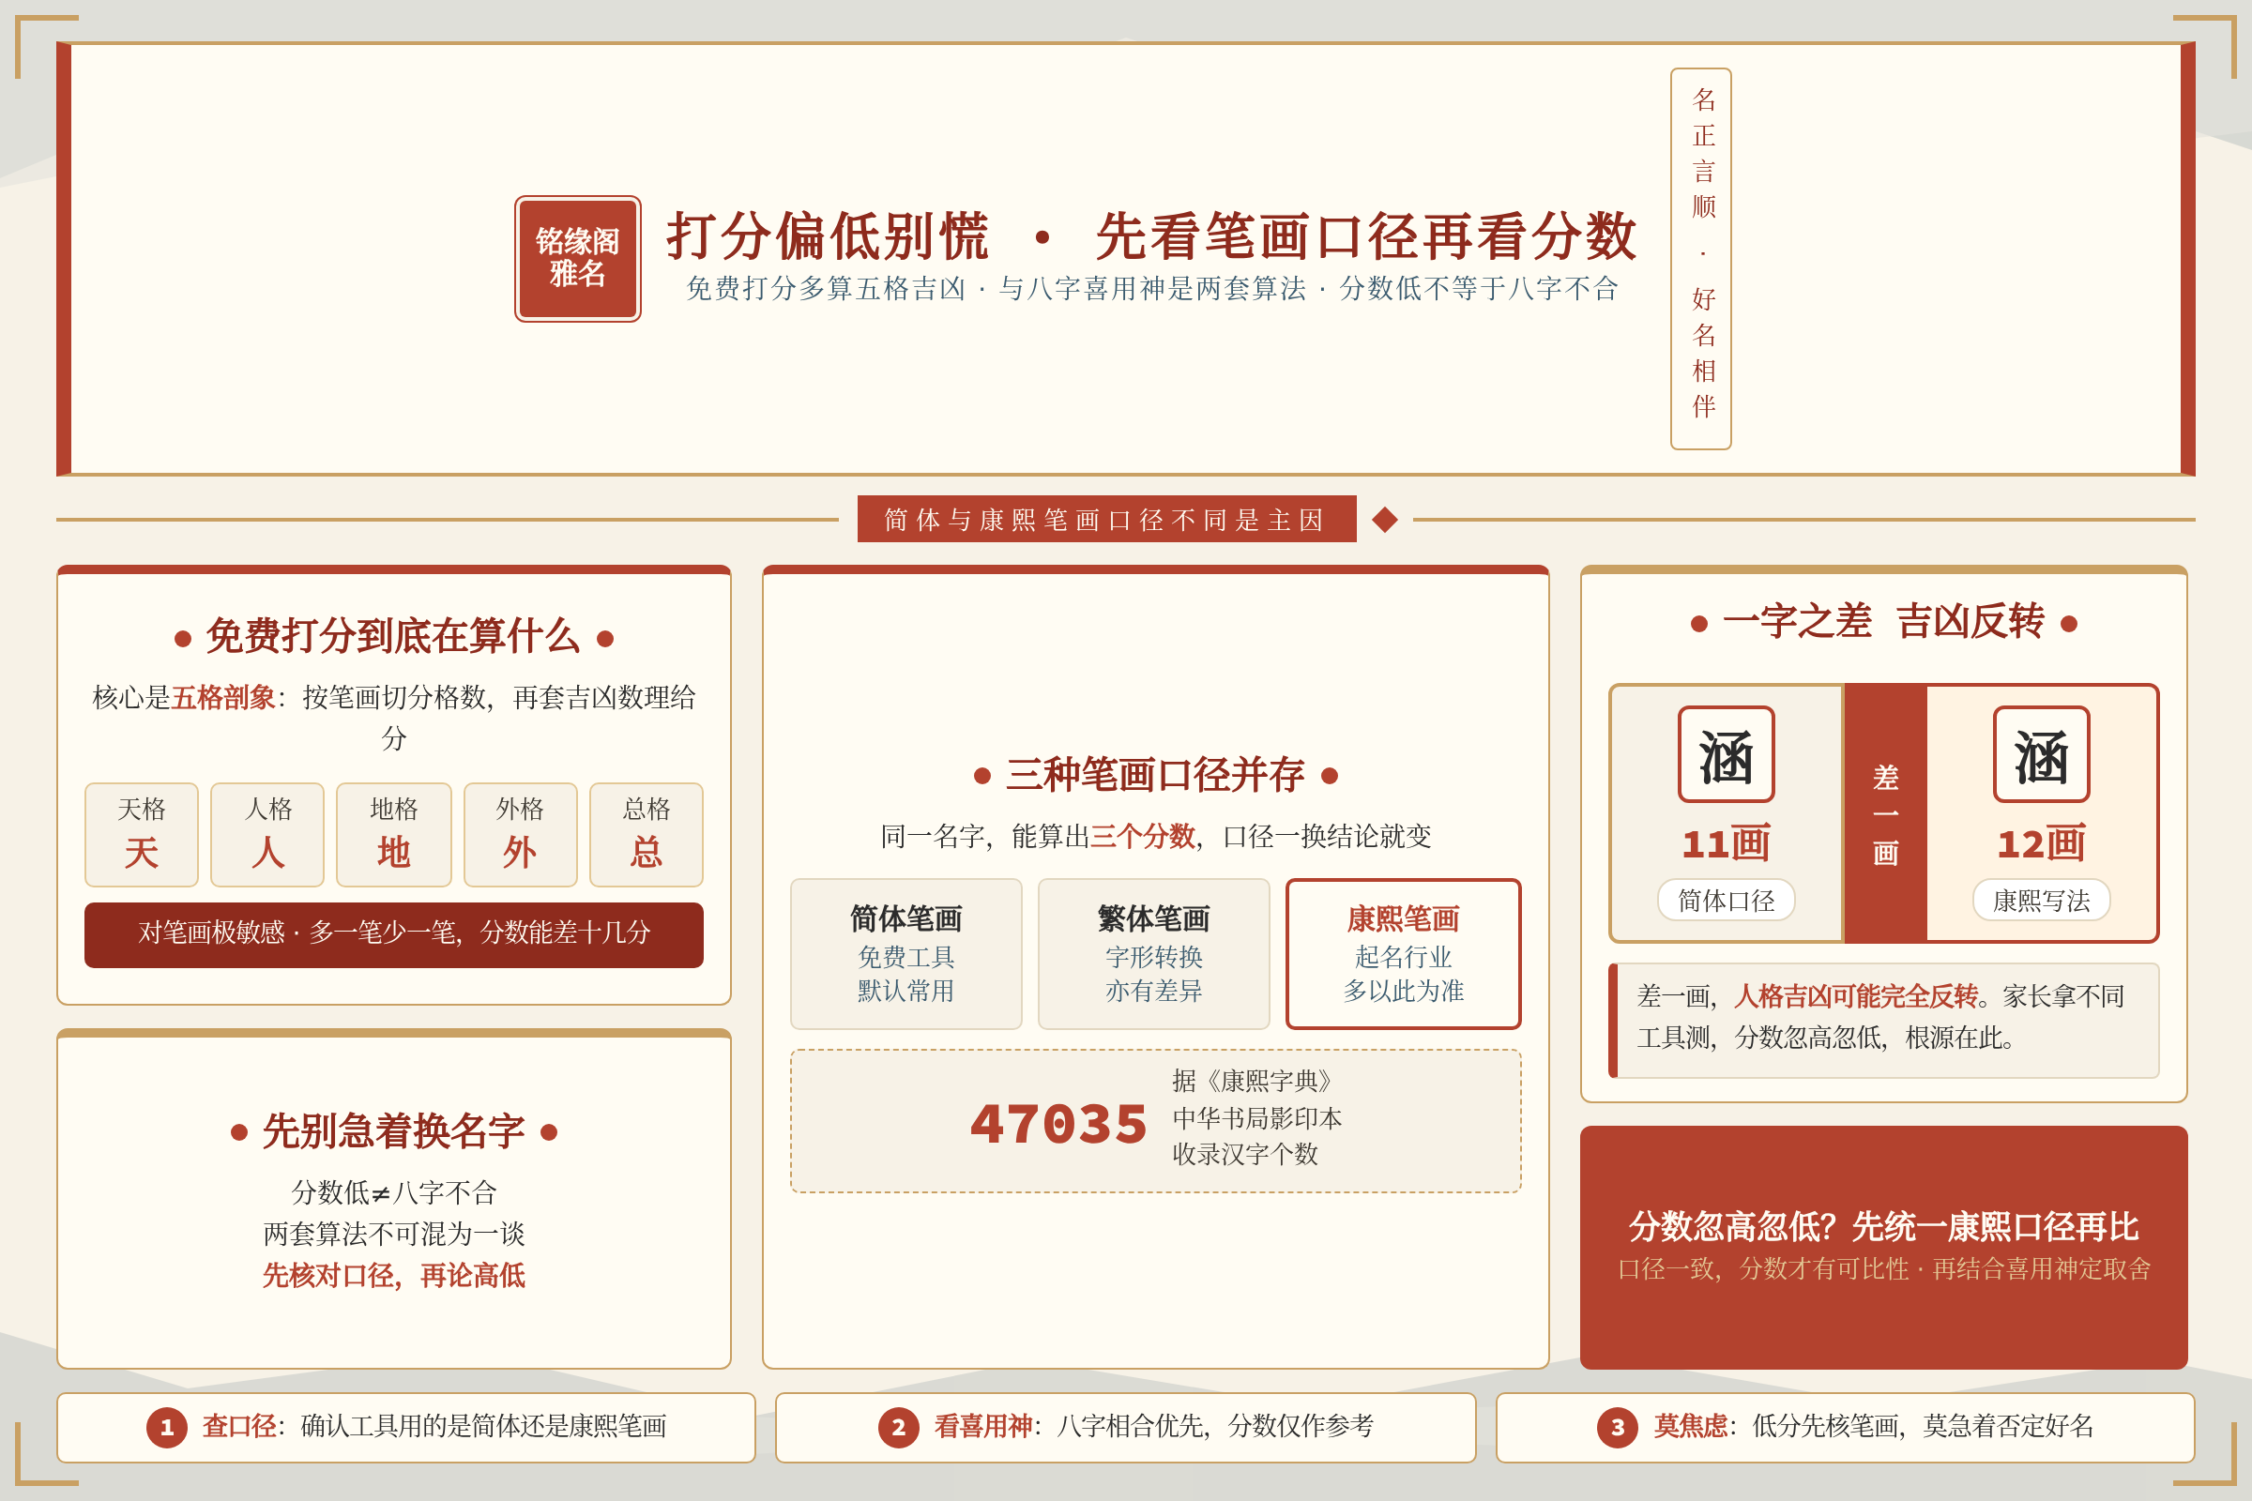Click the tip 确认工具用的是简体还是康熙笔画
Viewport: 2252px width, 1501px height.
tap(483, 1425)
